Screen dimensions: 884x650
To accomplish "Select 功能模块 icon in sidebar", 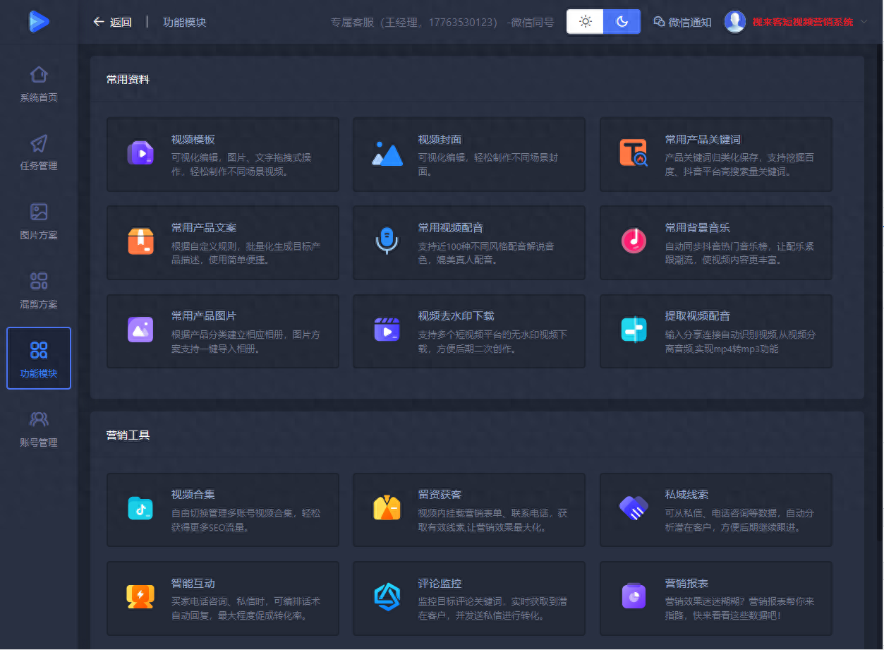I will [x=39, y=350].
